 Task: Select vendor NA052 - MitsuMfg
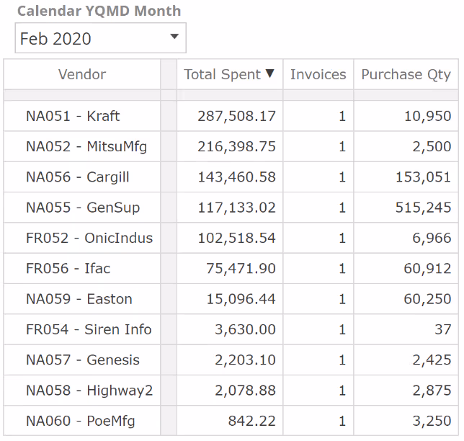click(x=86, y=147)
